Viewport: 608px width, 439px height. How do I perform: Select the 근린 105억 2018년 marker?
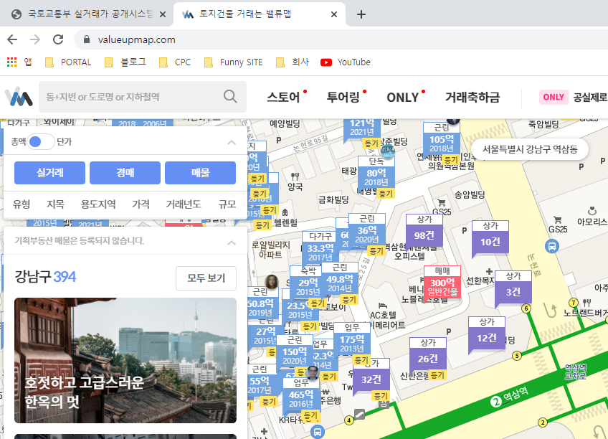pyautogui.click(x=441, y=139)
